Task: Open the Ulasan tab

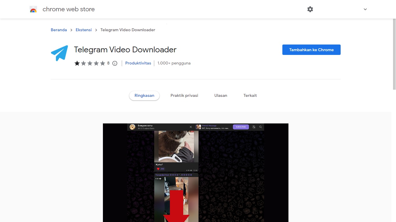Action: [221, 95]
